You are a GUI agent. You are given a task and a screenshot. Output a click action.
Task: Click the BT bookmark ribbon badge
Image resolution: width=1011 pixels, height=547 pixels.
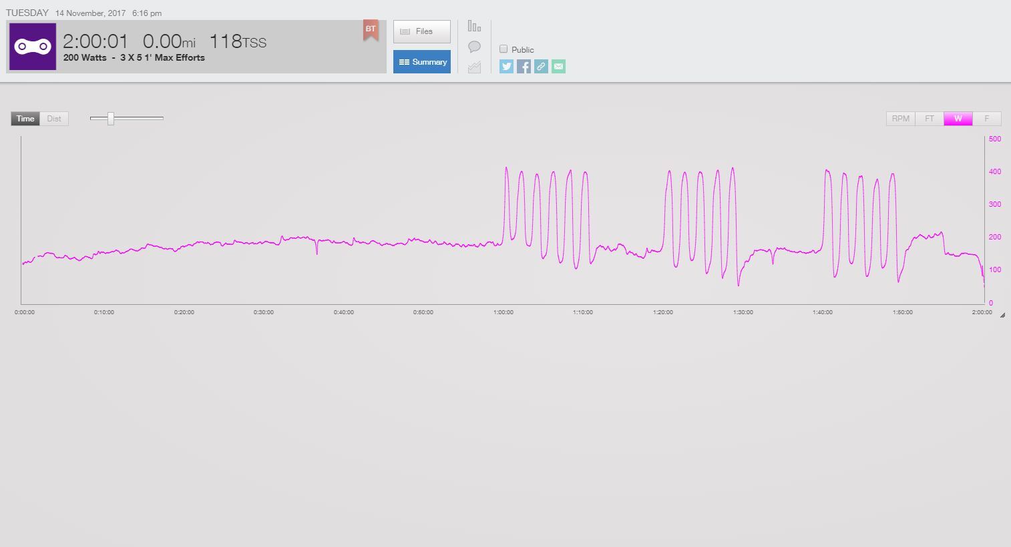pyautogui.click(x=371, y=30)
